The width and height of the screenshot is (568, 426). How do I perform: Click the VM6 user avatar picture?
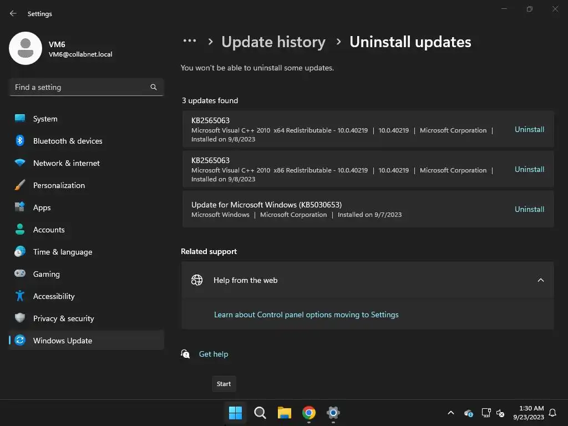(x=26, y=48)
